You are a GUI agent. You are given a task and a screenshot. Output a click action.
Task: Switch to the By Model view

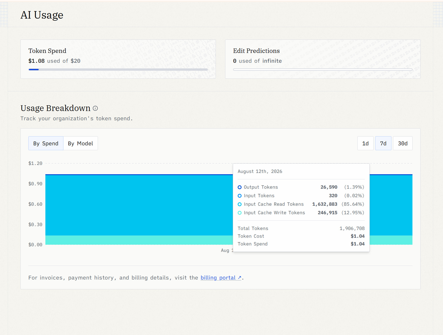click(x=80, y=143)
